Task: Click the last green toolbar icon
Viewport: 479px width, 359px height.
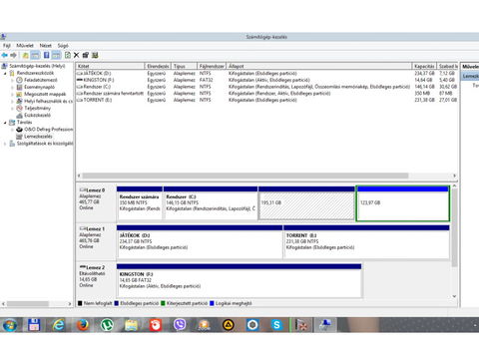Action: (x=95, y=55)
